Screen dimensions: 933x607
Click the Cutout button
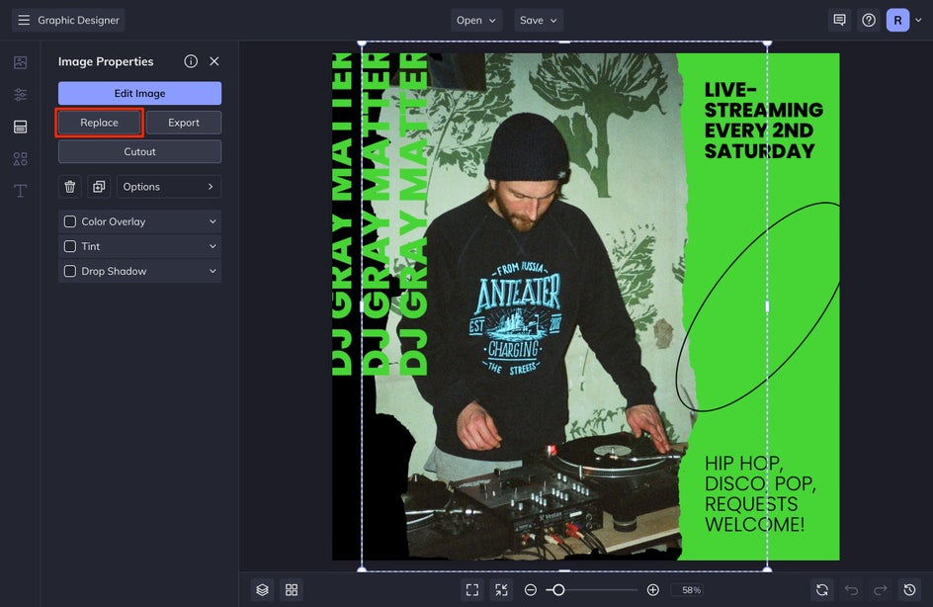(139, 152)
